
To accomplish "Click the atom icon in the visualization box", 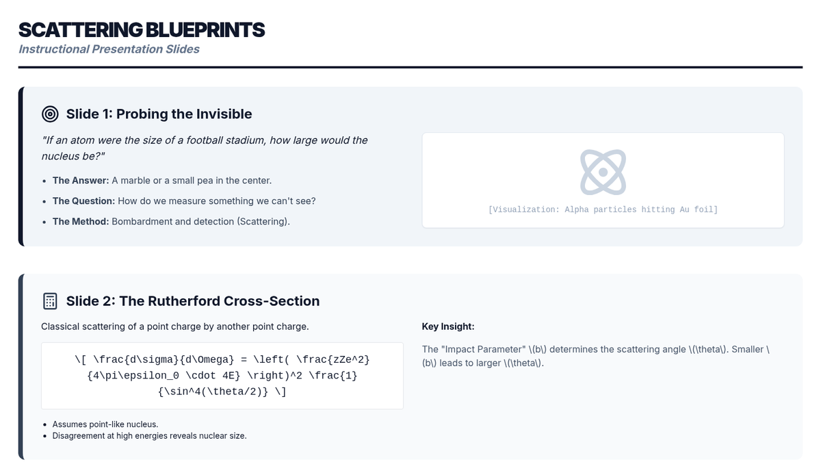I will tap(603, 171).
